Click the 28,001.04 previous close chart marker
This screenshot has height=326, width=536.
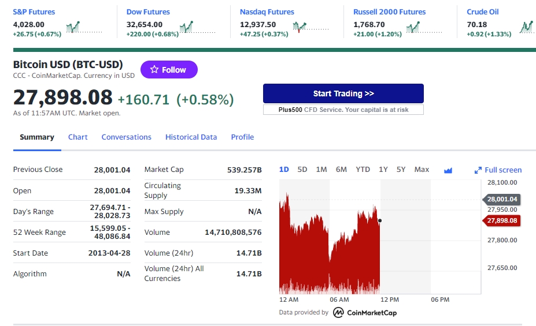click(x=501, y=199)
